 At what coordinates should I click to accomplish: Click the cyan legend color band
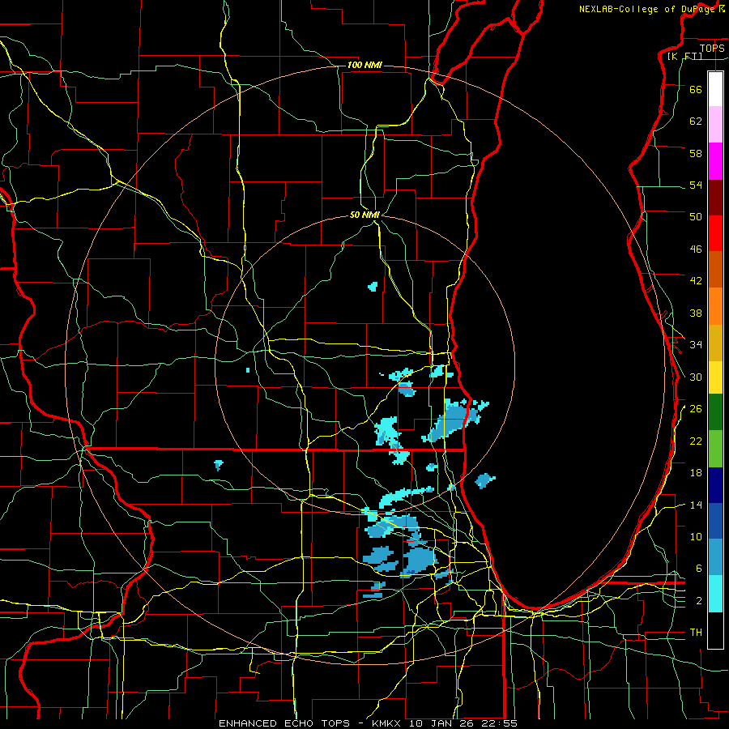tap(715, 594)
